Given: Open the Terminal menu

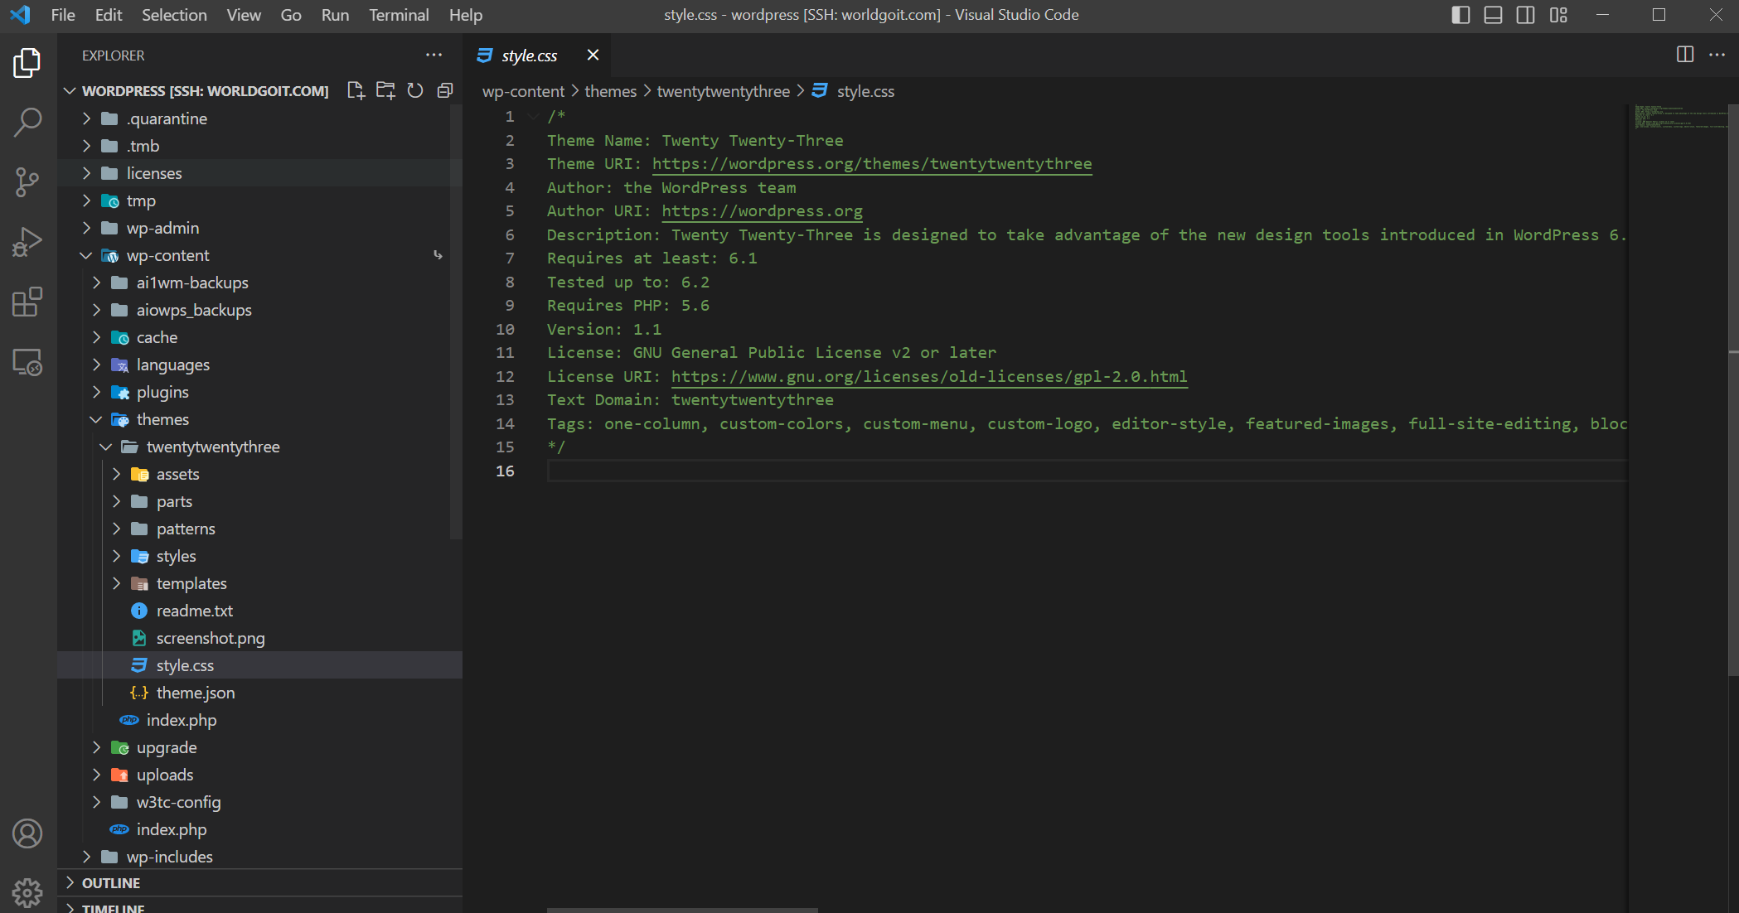Looking at the screenshot, I should [399, 15].
